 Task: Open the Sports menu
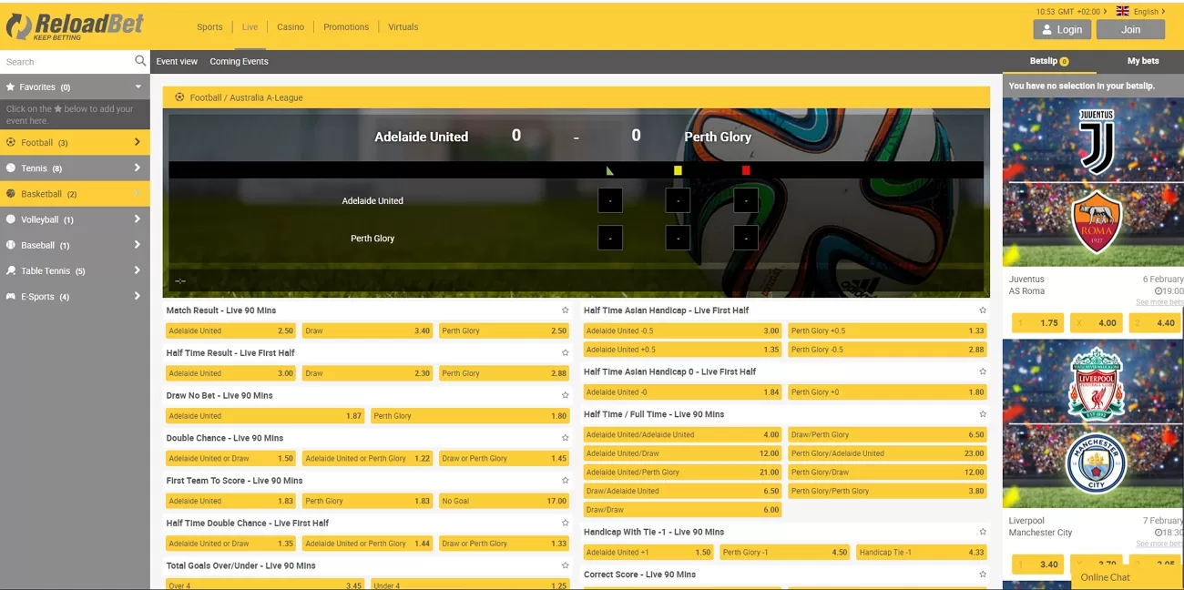(209, 26)
